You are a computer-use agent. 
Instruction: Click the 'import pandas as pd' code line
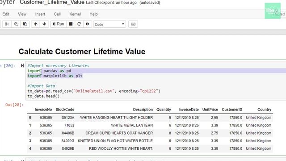49,71
